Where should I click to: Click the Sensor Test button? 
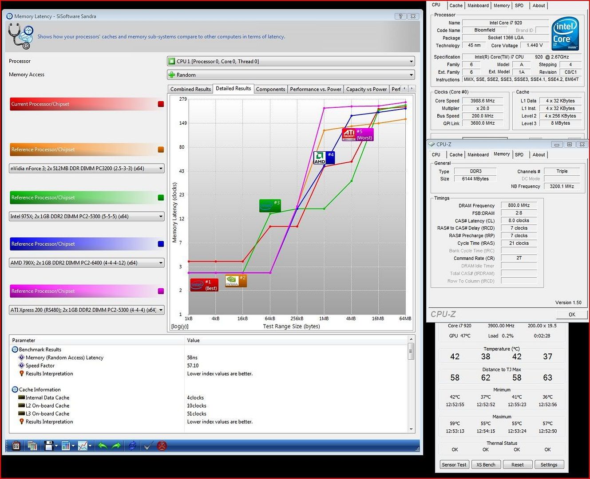454,465
